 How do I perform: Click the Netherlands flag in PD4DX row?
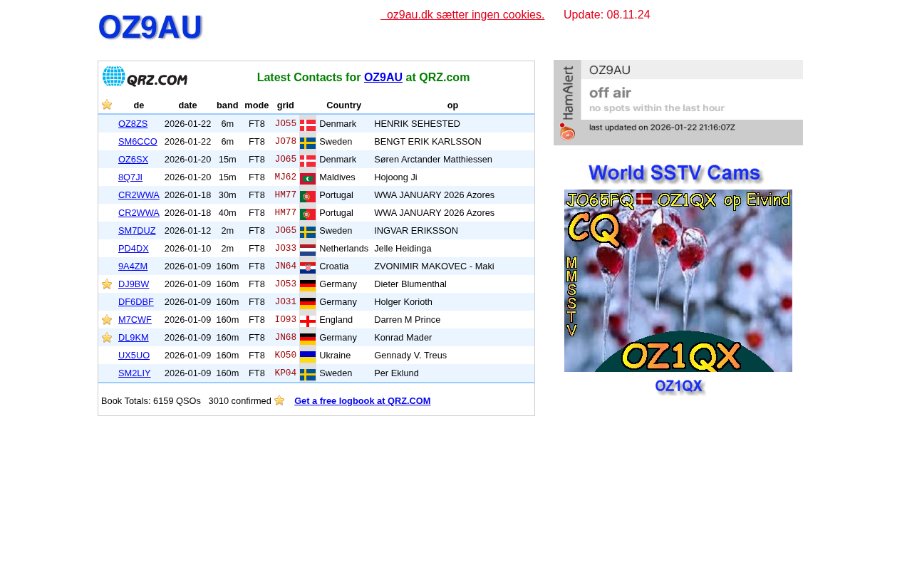point(308,249)
